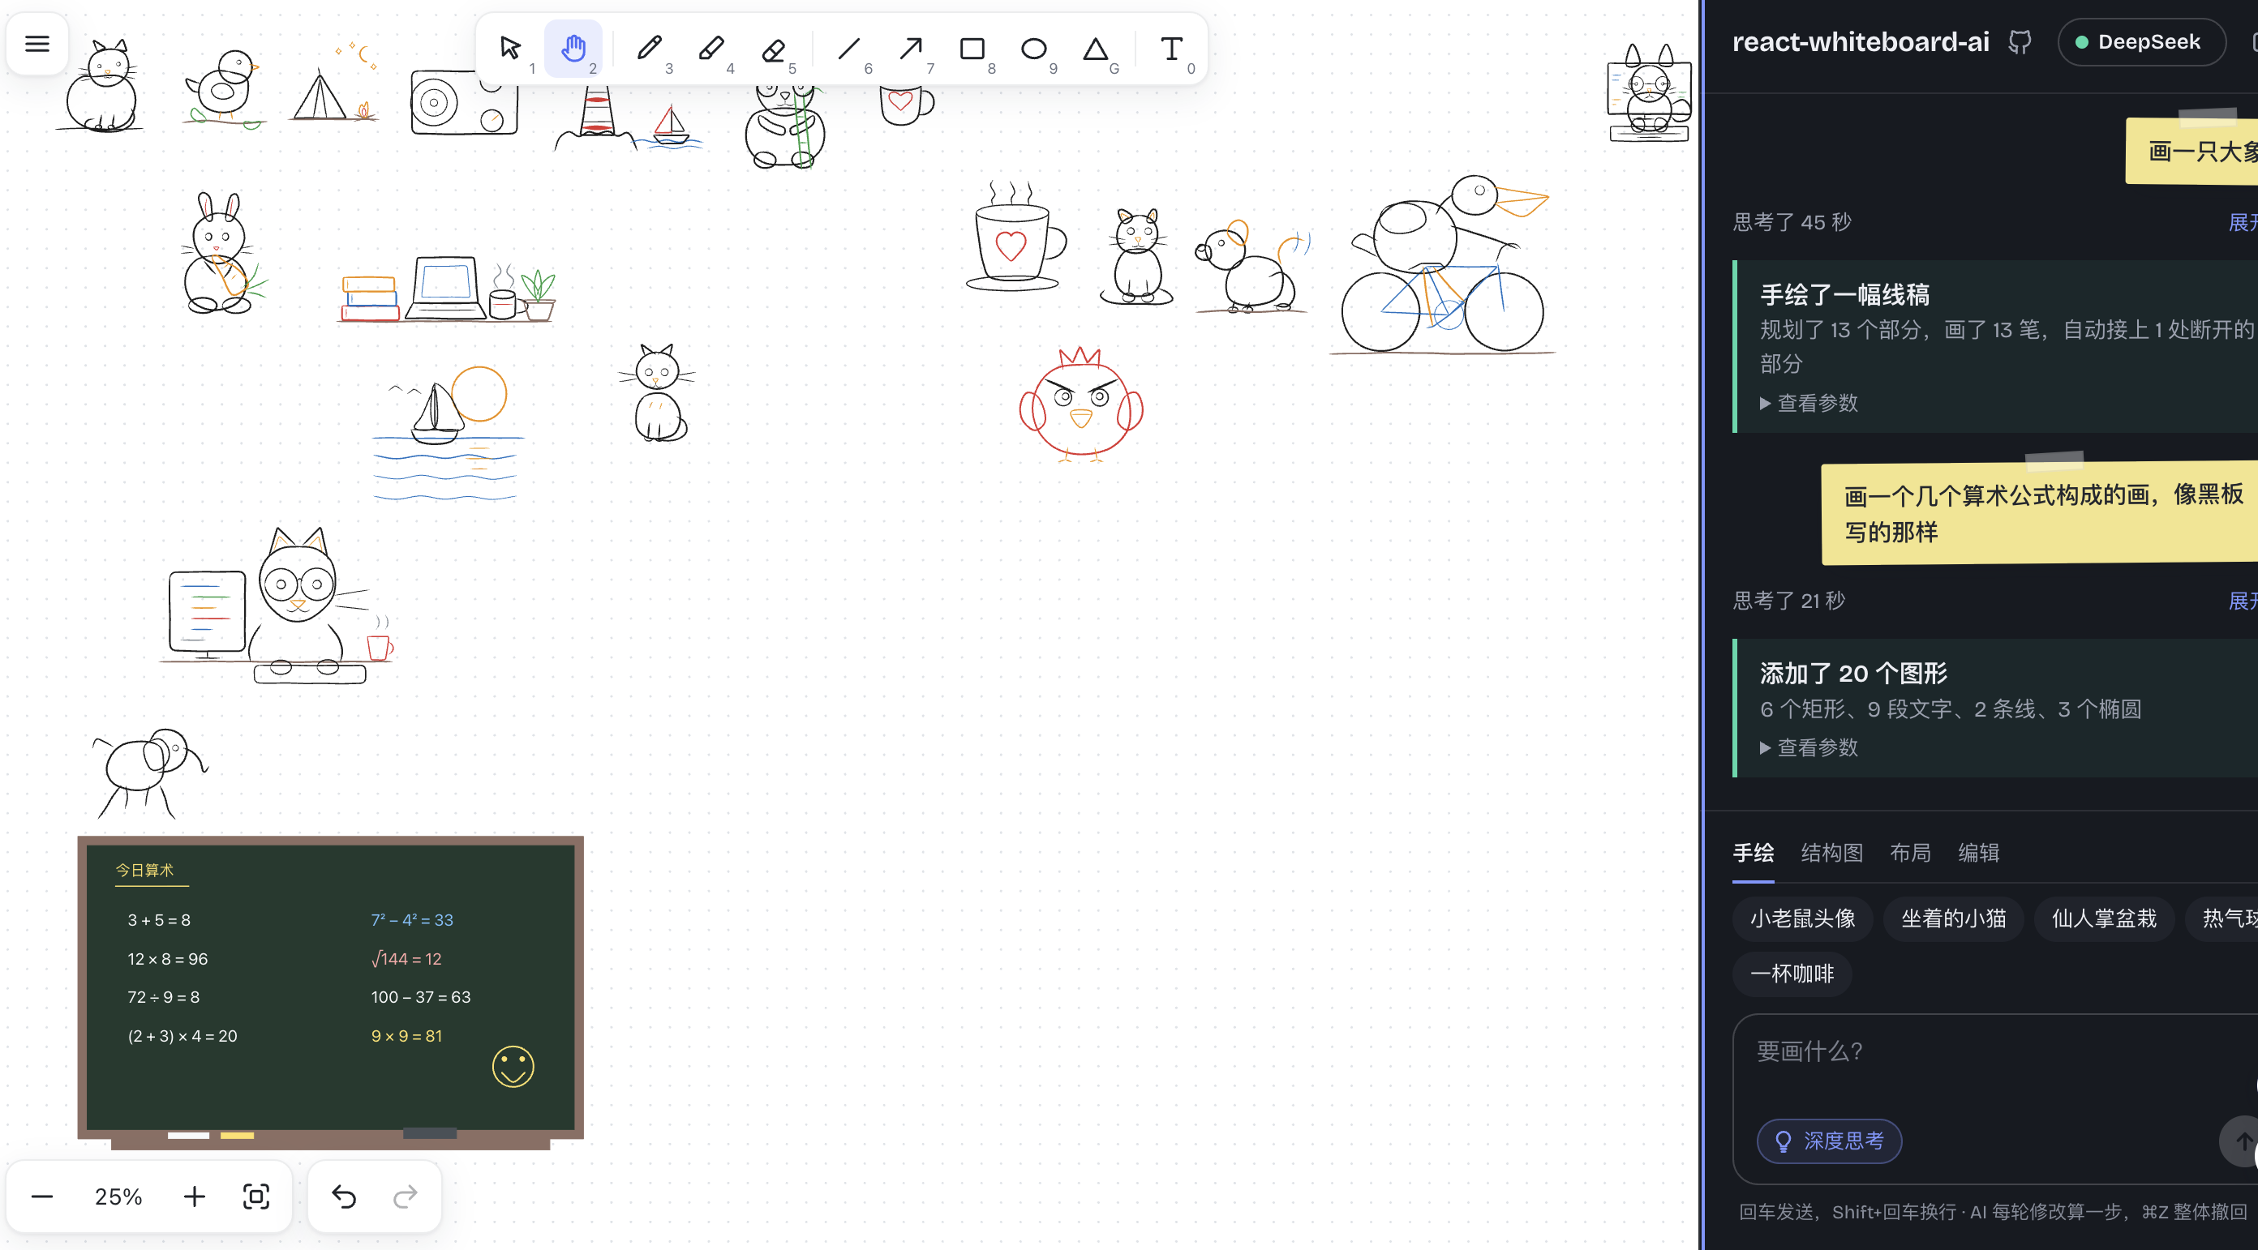Select the triangle shape tool
The height and width of the screenshot is (1250, 2258).
point(1096,48)
